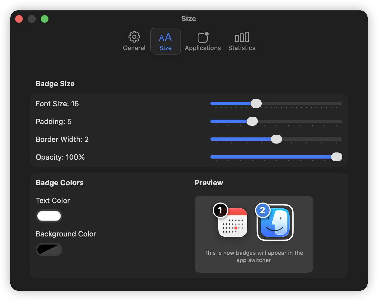378x301 pixels.
Task: Click the 'Border Width: 2' label
Action: [62, 139]
